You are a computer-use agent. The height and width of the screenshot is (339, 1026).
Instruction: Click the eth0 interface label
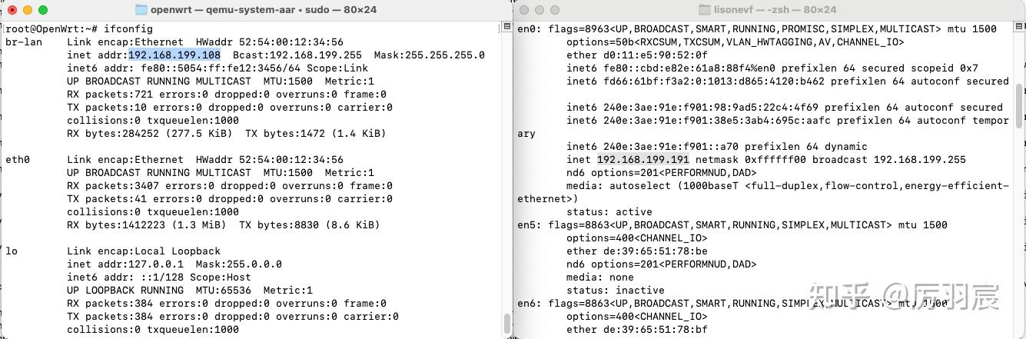coord(18,160)
